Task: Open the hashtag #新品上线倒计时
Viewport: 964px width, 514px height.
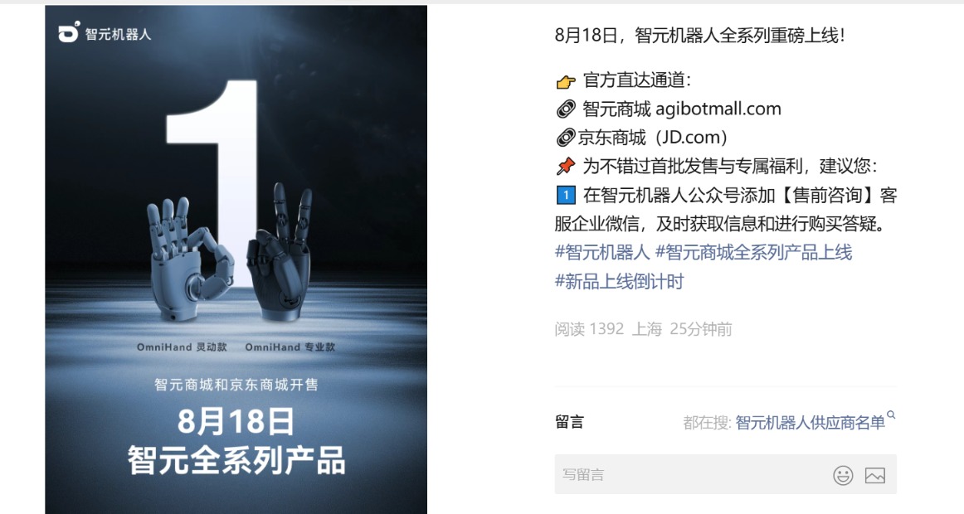Action: tap(619, 281)
